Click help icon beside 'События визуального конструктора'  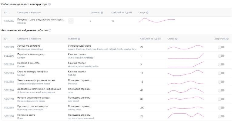click(x=49, y=4)
